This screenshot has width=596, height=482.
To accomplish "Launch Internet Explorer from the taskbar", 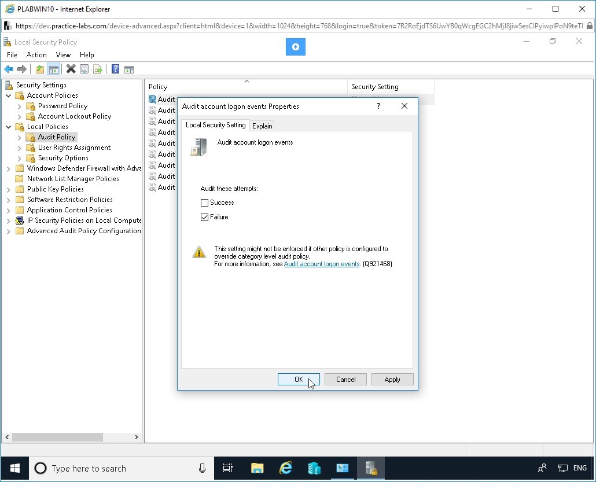I will [x=285, y=468].
